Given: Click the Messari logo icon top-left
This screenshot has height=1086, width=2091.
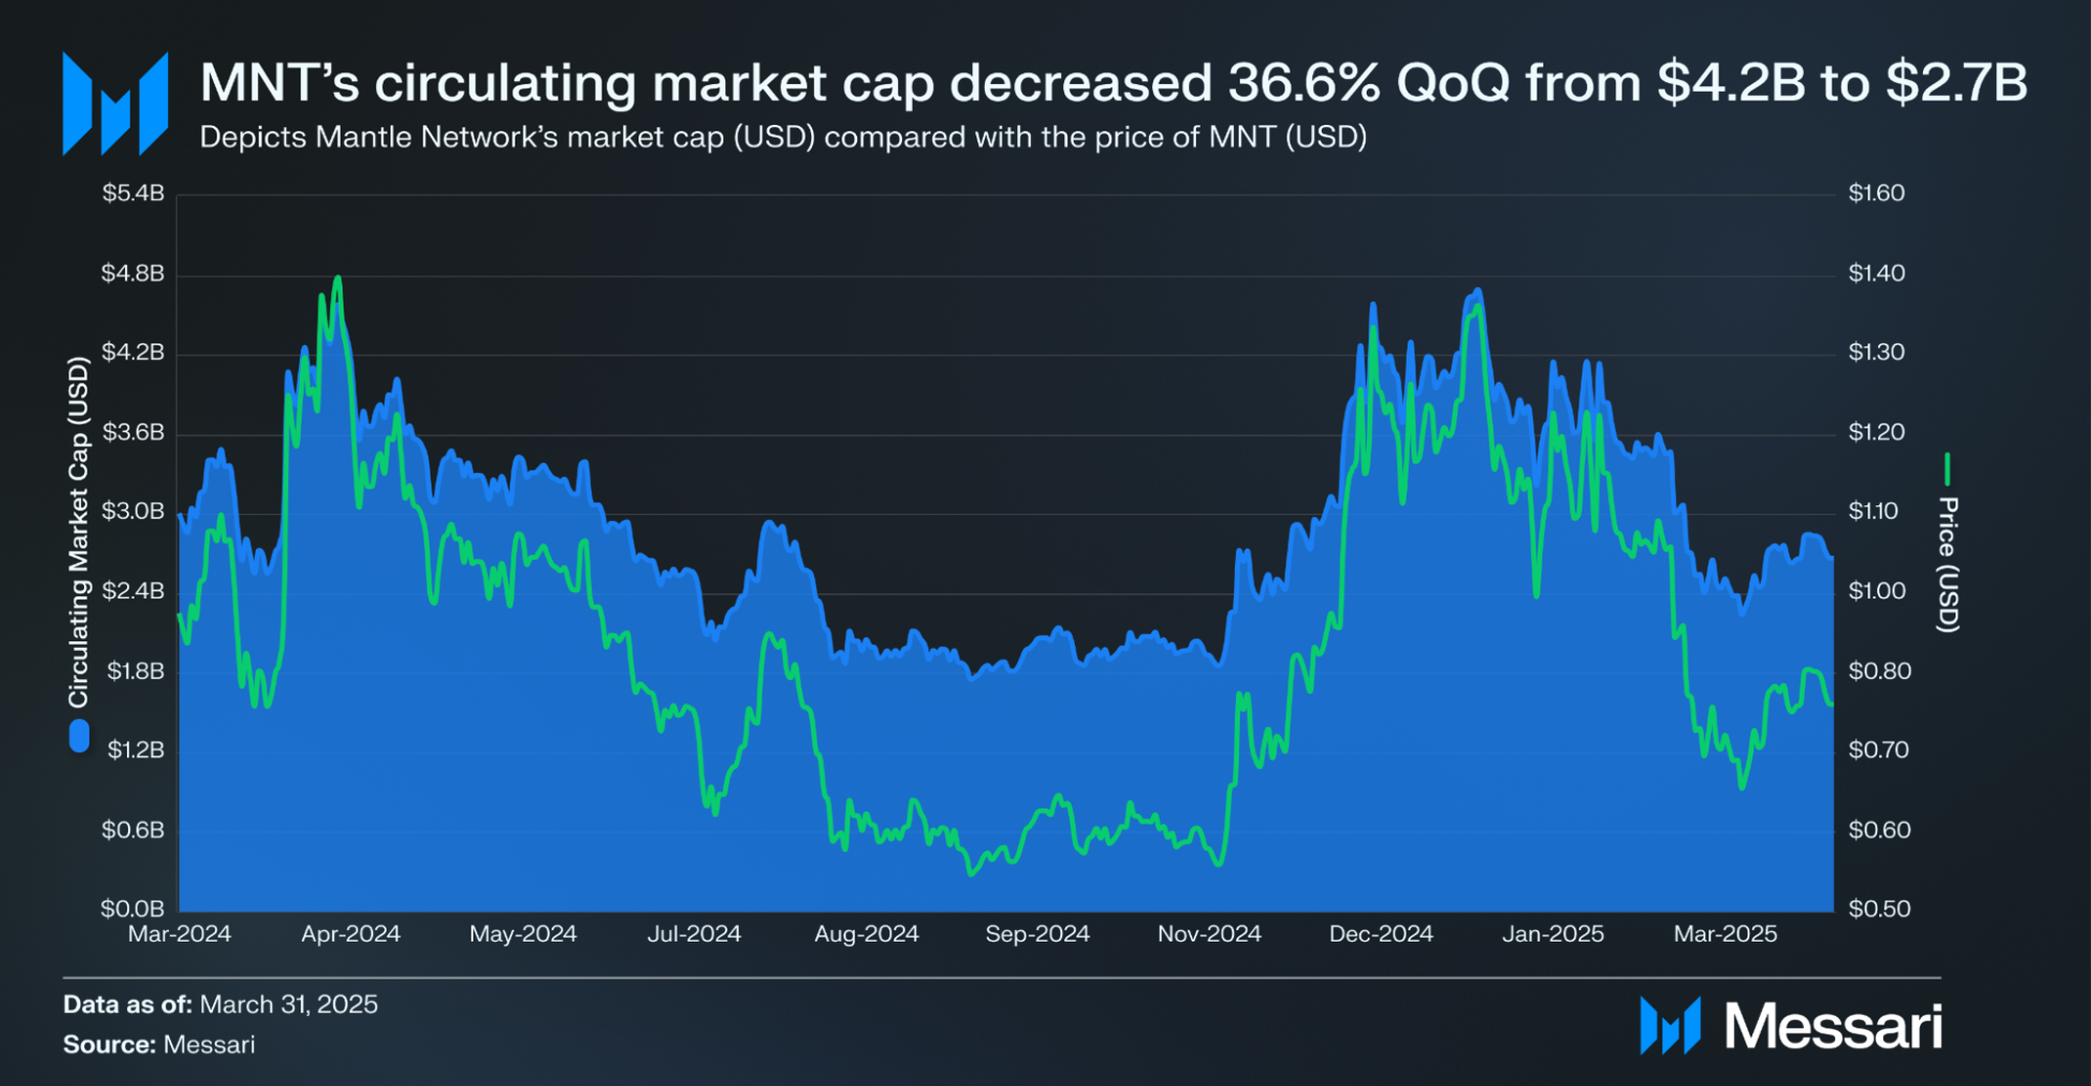Looking at the screenshot, I should (x=115, y=103).
